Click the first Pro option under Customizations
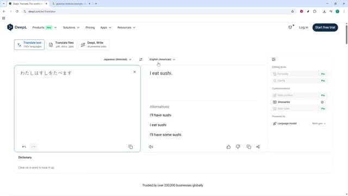Viewport: 348px width, 196px height. point(300,95)
